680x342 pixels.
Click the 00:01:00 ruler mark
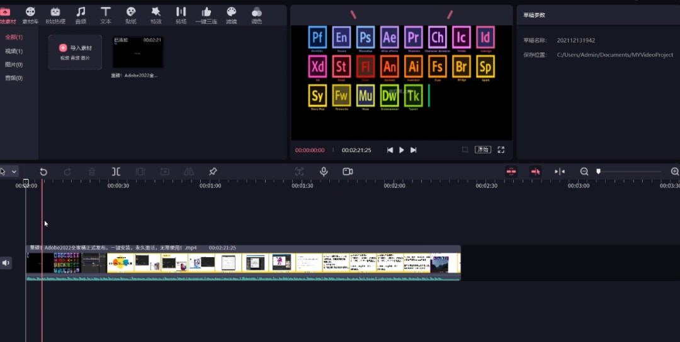coord(210,185)
